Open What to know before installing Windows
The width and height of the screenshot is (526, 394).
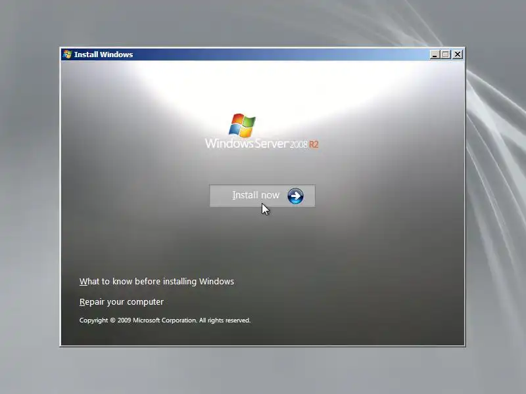tap(156, 282)
